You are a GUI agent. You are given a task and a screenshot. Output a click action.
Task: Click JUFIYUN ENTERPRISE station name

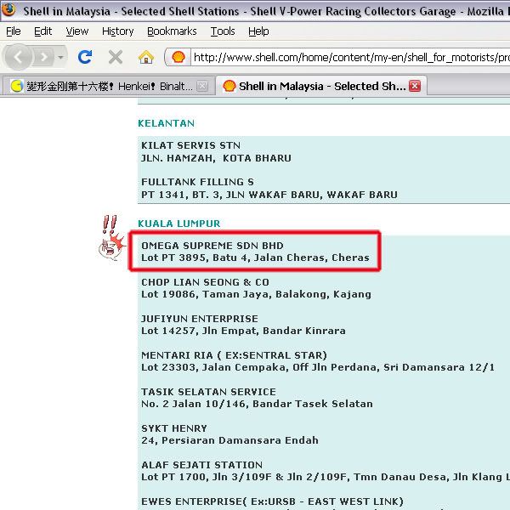(x=200, y=319)
